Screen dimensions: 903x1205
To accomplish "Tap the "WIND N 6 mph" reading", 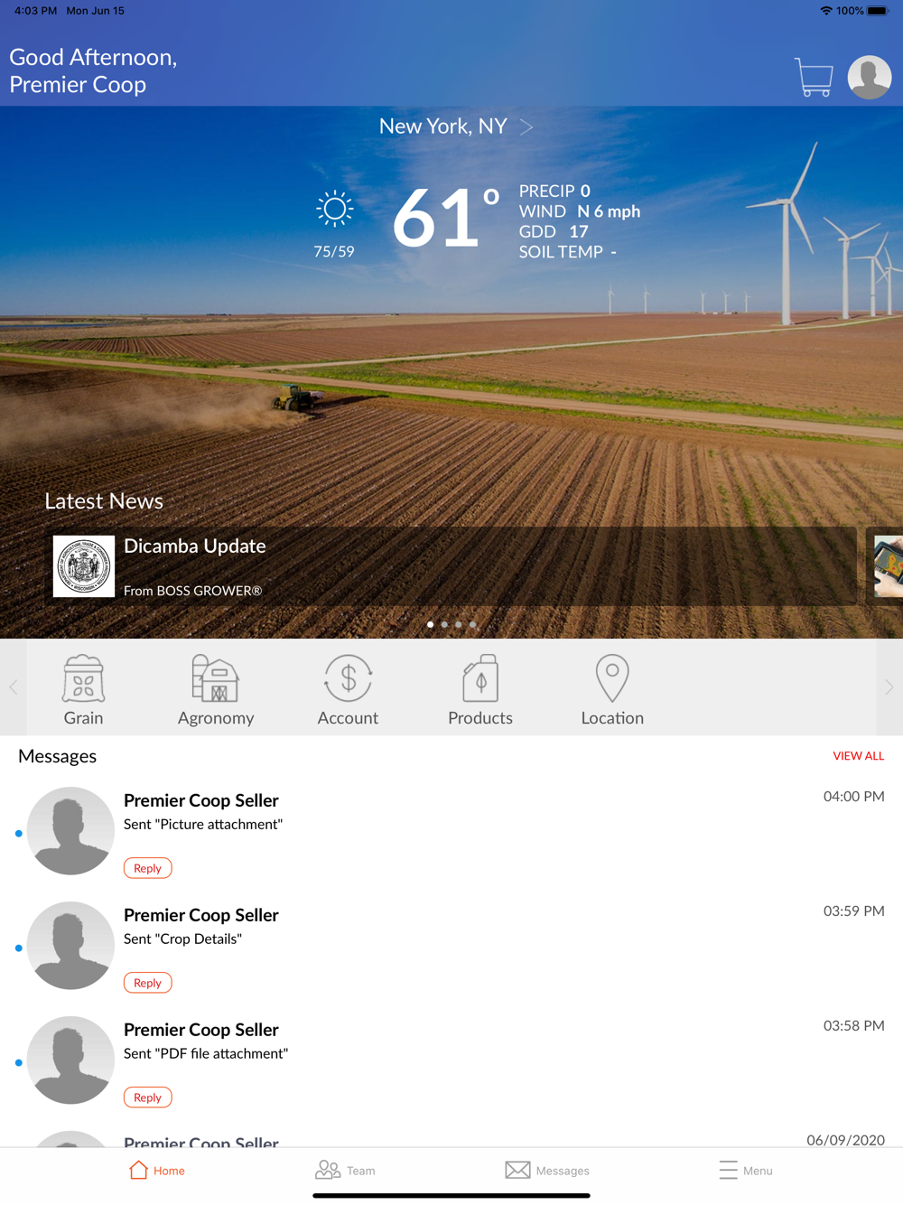I will click(580, 211).
